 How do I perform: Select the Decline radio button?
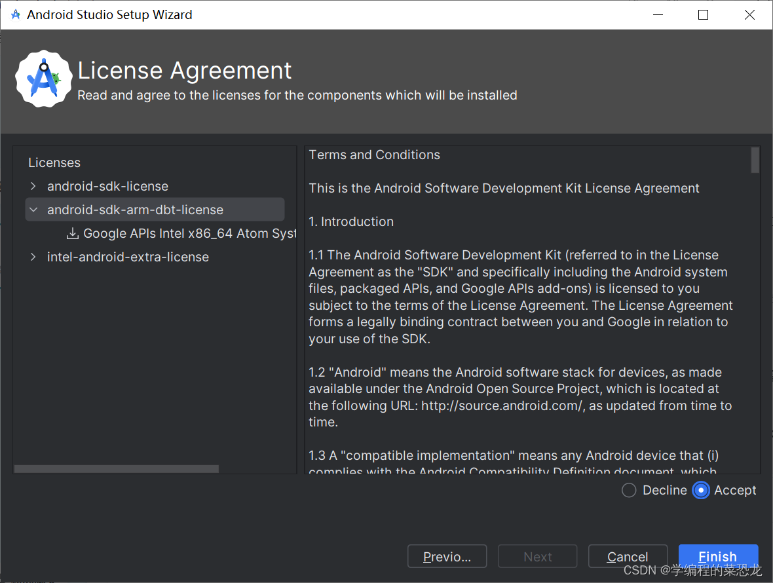pyautogui.click(x=629, y=491)
